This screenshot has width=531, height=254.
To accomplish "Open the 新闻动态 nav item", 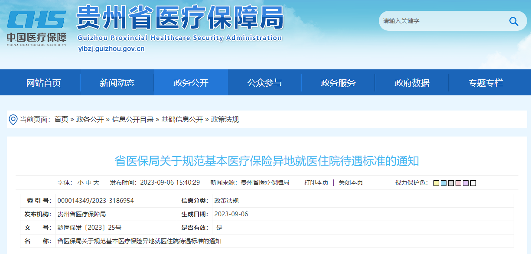I will pos(117,83).
